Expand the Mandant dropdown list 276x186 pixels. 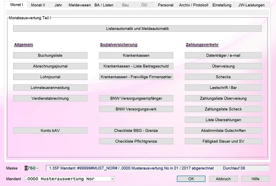pos(112,179)
